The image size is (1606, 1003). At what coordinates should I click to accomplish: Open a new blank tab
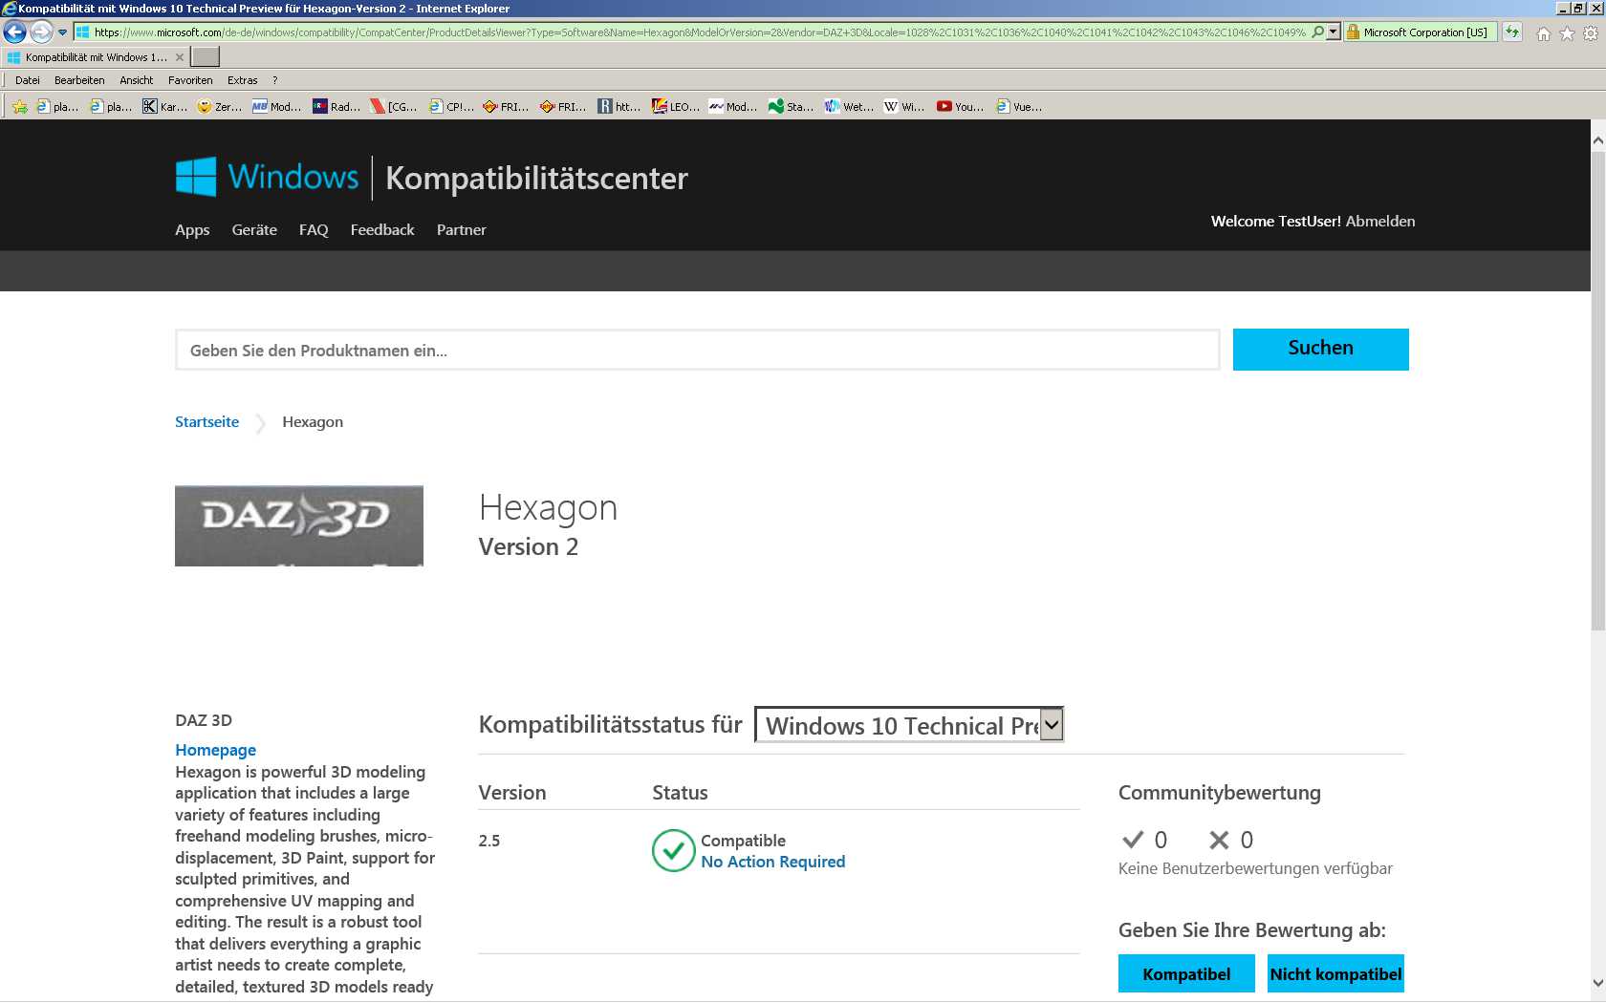pyautogui.click(x=206, y=57)
